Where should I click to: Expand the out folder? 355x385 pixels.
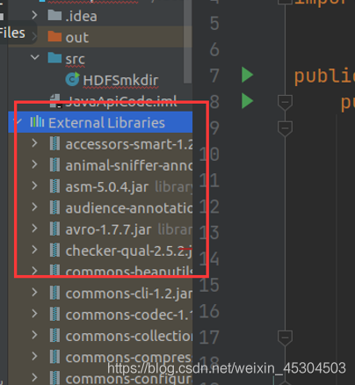(x=34, y=37)
